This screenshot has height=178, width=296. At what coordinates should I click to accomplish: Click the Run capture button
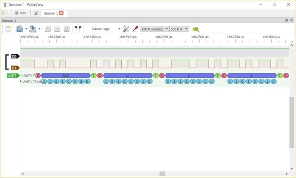coord(20,13)
